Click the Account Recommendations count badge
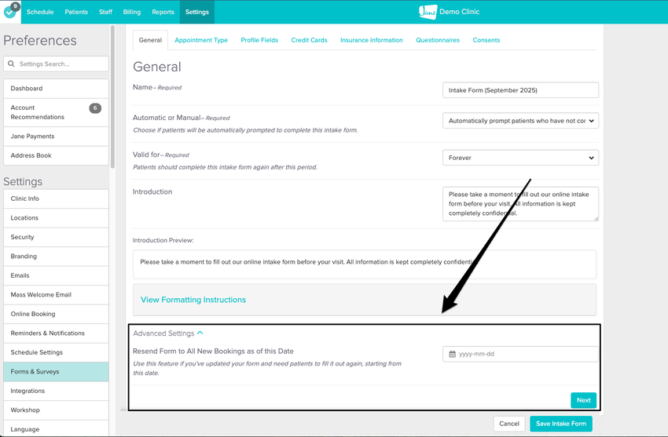 pyautogui.click(x=95, y=108)
